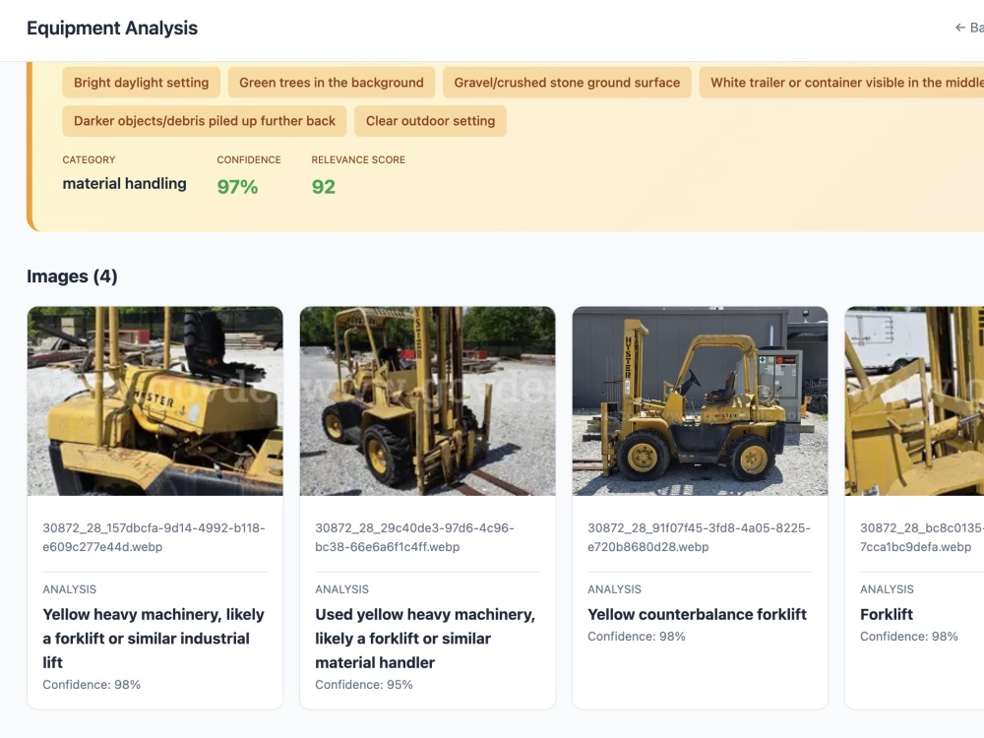Select the 'White trailer or container' tag
This screenshot has height=738, width=984.
(841, 83)
